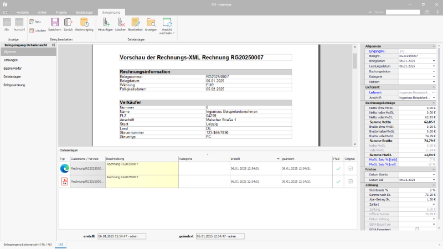
Task: Click the MwSt. Satz % [halb] link
Action: coord(383,160)
